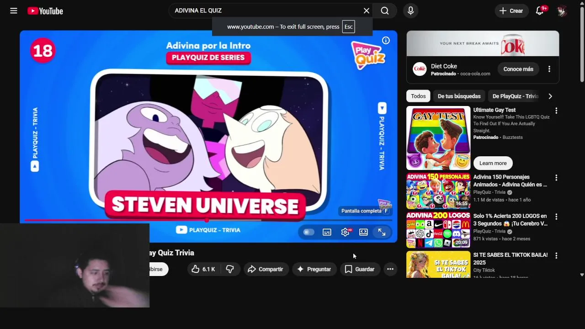
Task: Select the Todos filter chip
Action: [418, 96]
